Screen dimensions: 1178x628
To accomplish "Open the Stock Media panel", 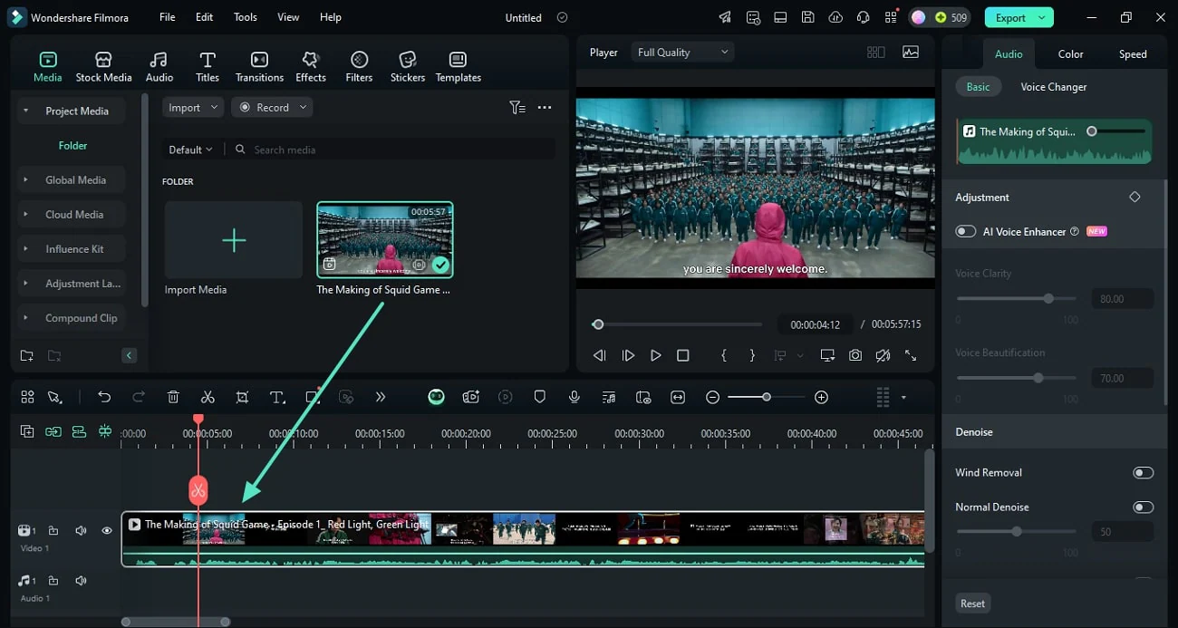I will pyautogui.click(x=103, y=67).
